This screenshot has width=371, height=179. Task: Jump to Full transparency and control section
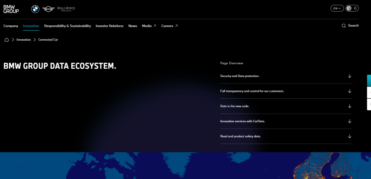(286, 91)
